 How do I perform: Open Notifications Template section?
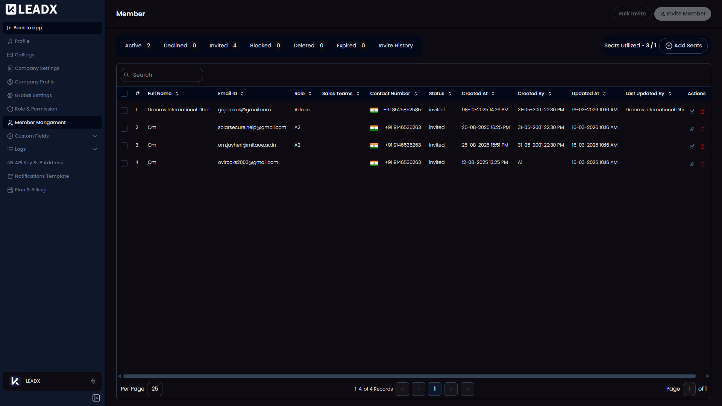[x=42, y=176]
